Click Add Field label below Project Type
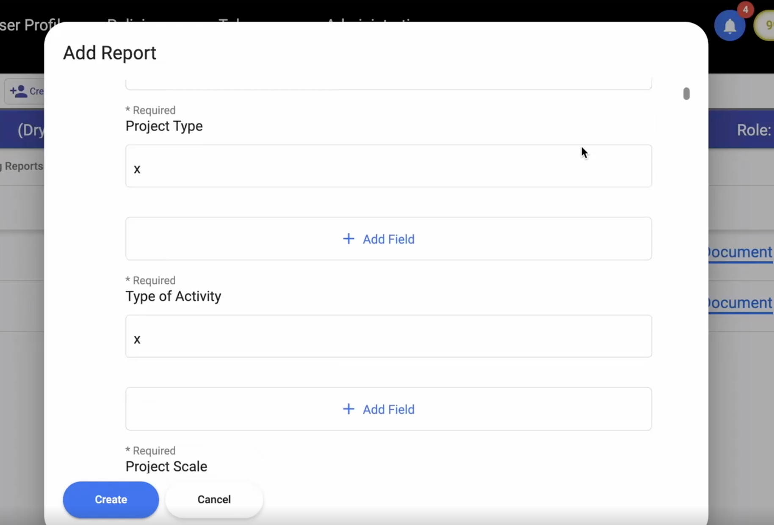The height and width of the screenshot is (525, 774). (x=388, y=239)
